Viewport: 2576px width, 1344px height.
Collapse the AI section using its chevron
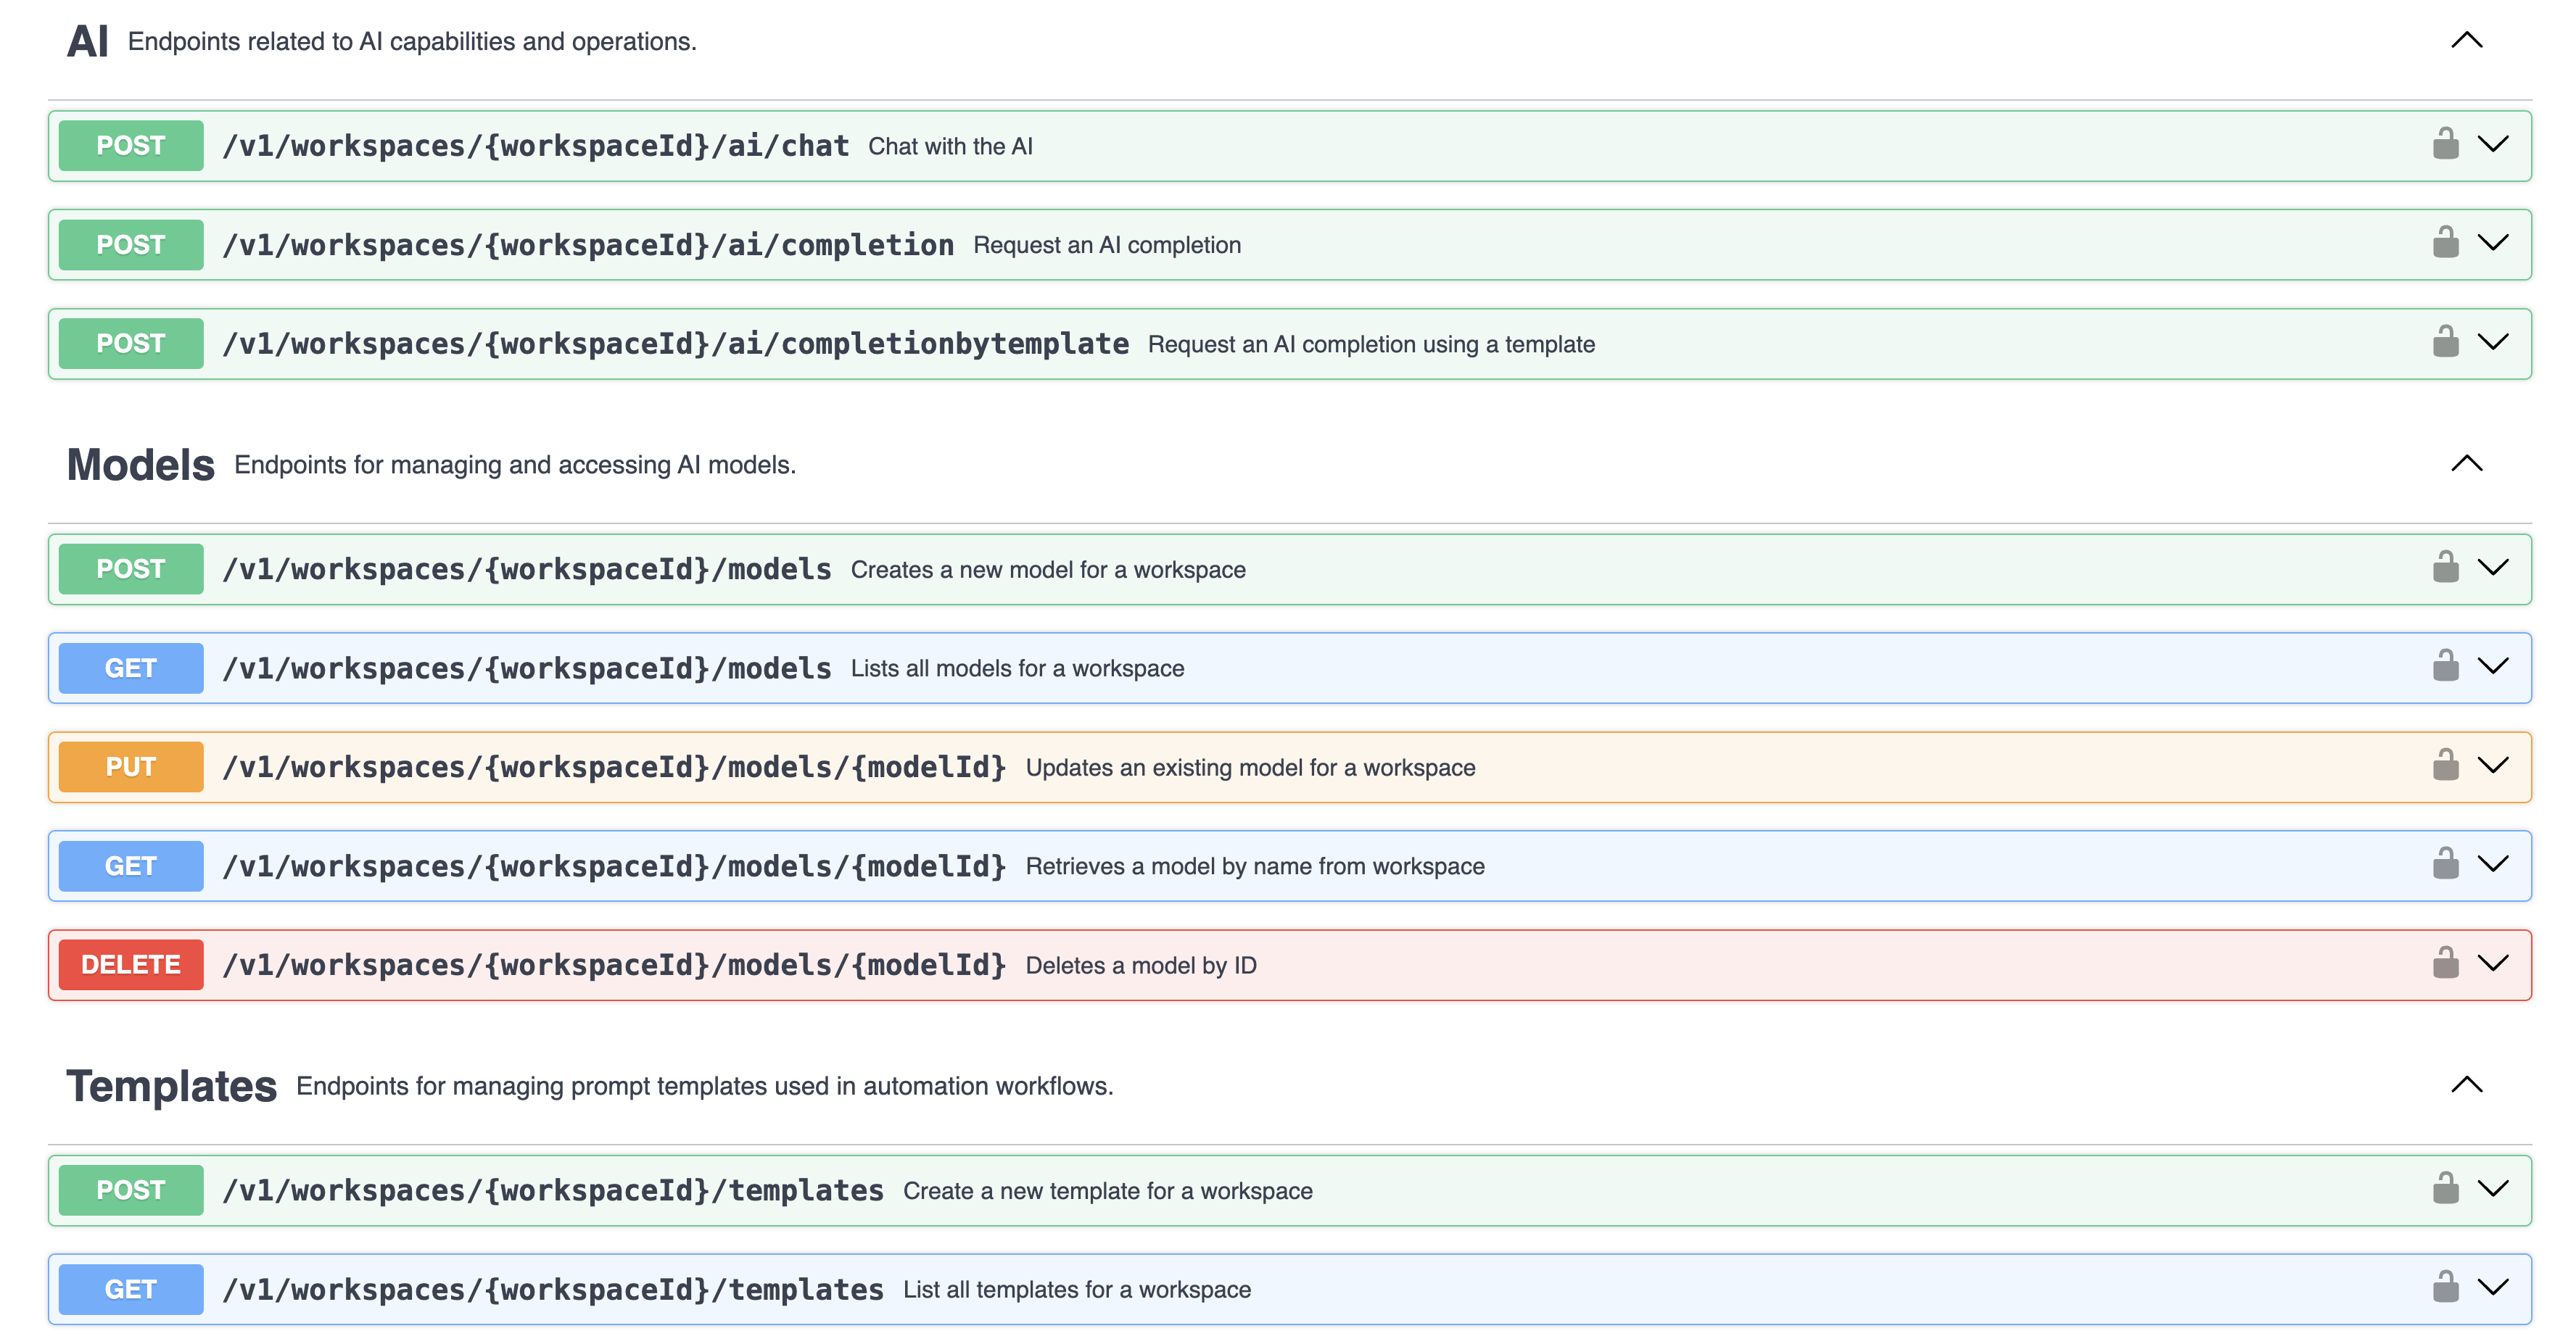pyautogui.click(x=2466, y=41)
